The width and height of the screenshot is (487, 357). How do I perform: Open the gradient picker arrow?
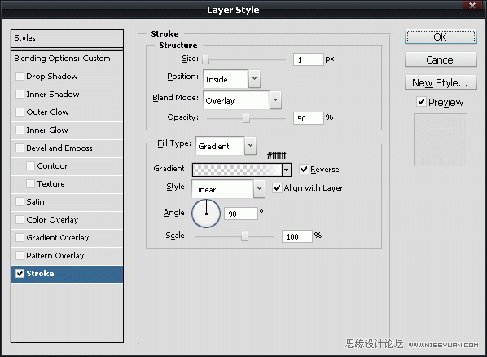(x=286, y=170)
